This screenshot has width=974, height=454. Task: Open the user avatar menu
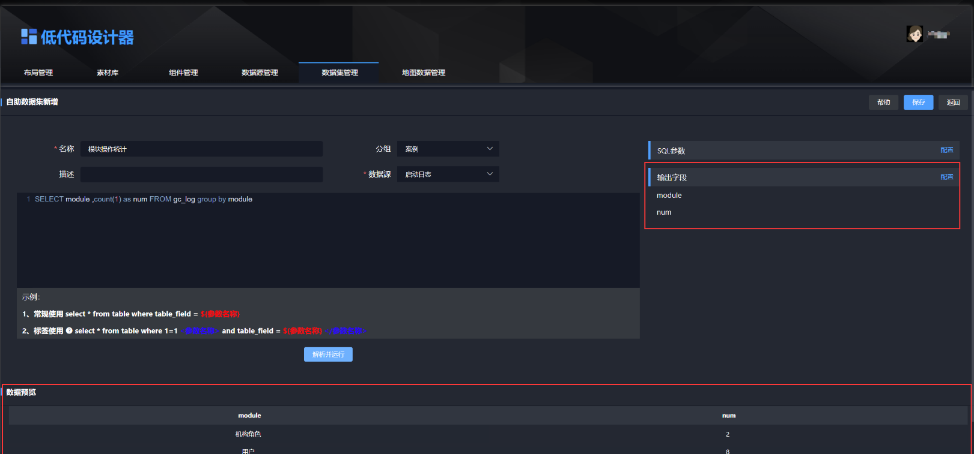[x=915, y=34]
